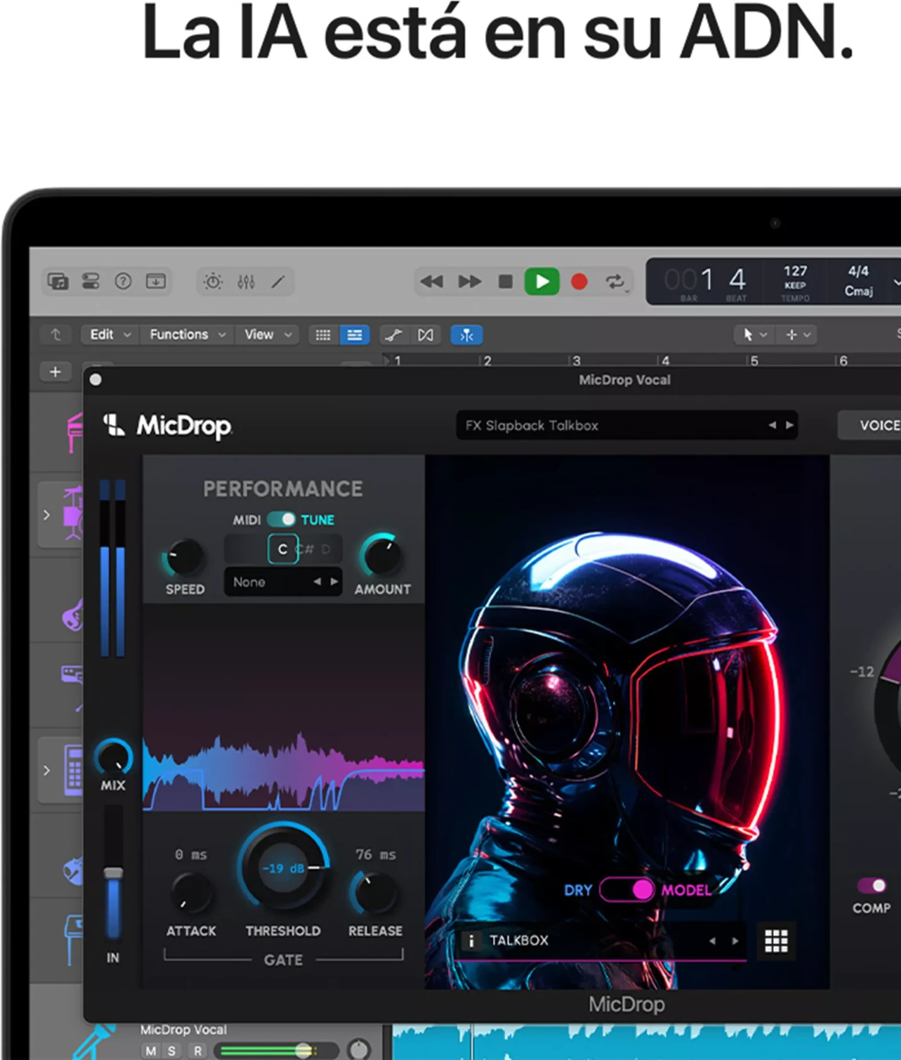
Task: Stop playback with the square button
Action: click(x=505, y=281)
